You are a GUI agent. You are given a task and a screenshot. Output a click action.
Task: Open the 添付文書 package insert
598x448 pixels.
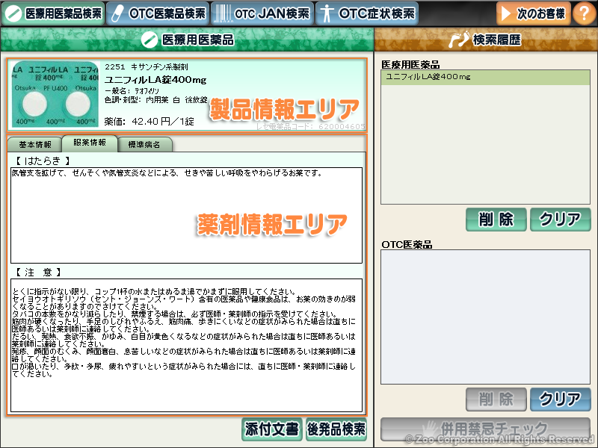coord(272,429)
